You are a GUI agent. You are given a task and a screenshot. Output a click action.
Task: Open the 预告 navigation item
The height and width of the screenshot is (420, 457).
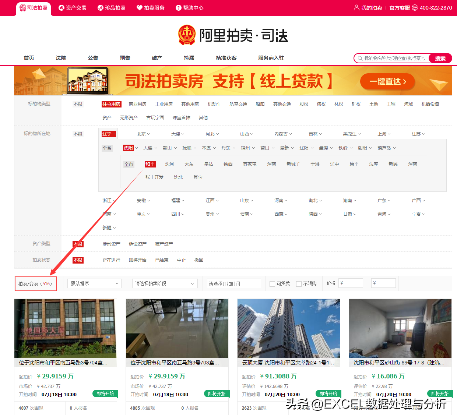[x=125, y=58]
